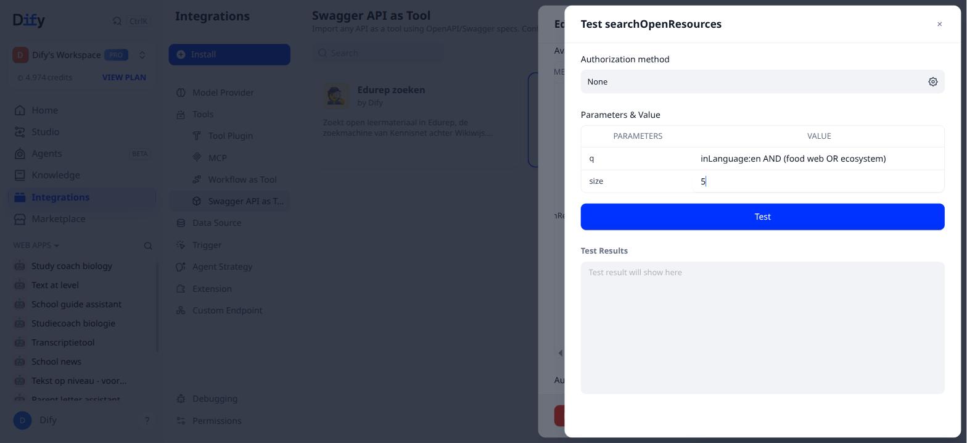Click the Marketplace store icon
The width and height of the screenshot is (967, 443).
[x=20, y=219]
